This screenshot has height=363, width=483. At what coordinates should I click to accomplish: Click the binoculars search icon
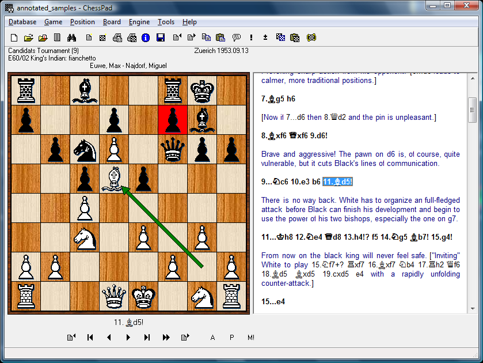(72, 38)
